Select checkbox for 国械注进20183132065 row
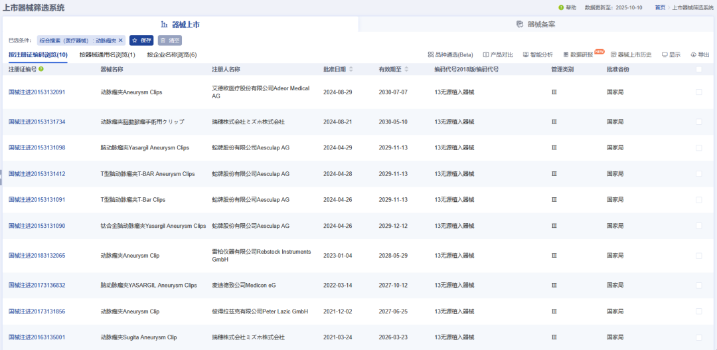717x350 pixels. (x=698, y=256)
